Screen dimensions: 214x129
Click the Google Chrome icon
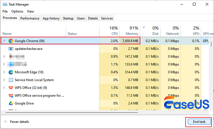pyautogui.click(x=11, y=41)
